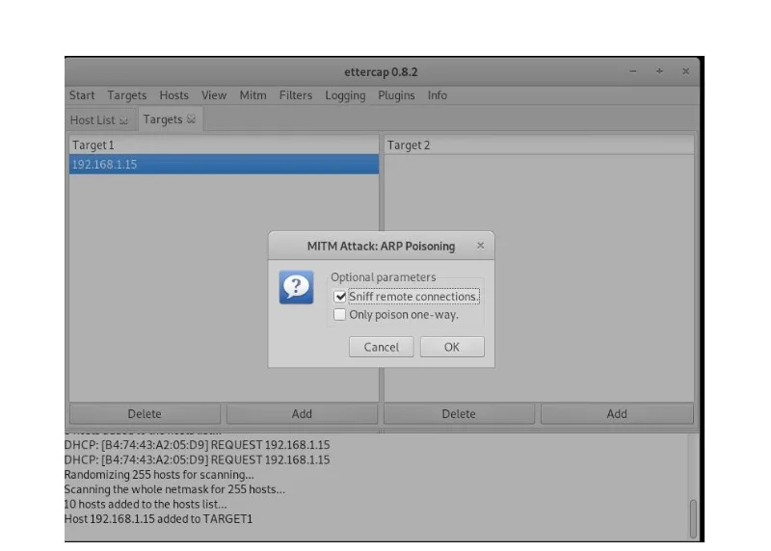The image size is (771, 551).
Task: Cancel the MITM Attack dialog
Action: [x=381, y=347]
